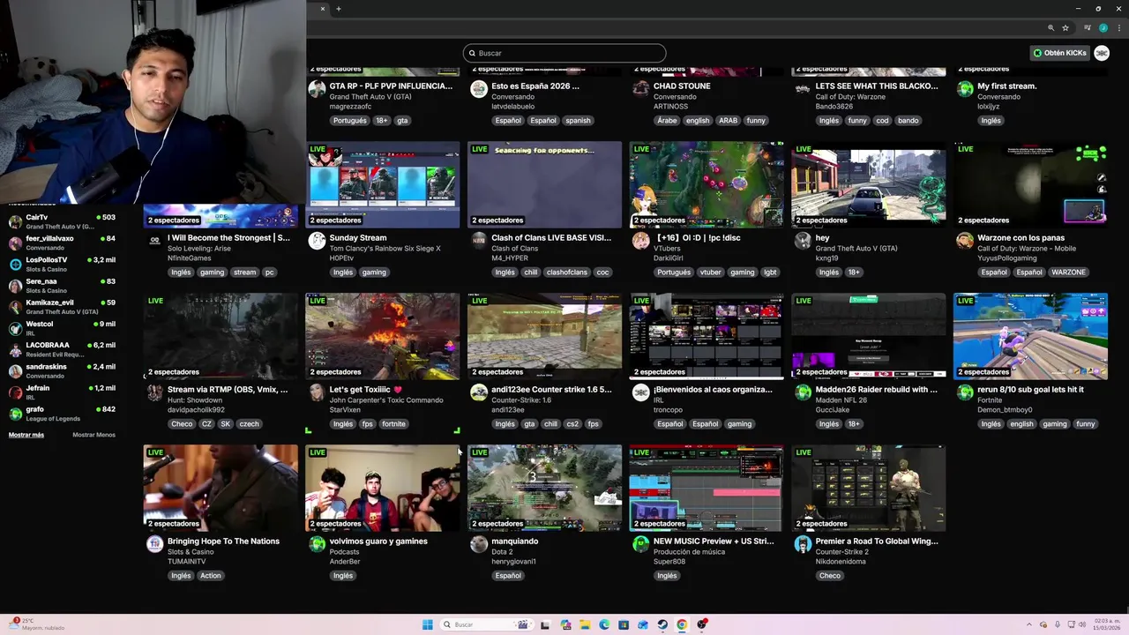
Task: Close the current browser tab
Action: 323,9
